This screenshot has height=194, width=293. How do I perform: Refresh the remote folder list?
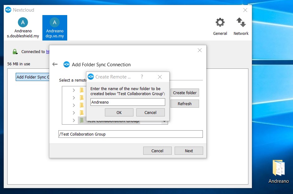185,104
